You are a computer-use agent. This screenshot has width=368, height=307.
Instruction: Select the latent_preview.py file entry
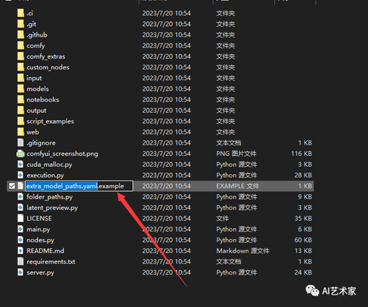click(x=160, y=208)
